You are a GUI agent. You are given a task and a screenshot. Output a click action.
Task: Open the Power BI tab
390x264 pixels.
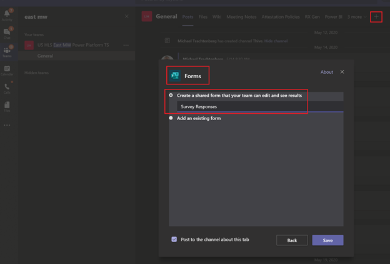(x=333, y=17)
